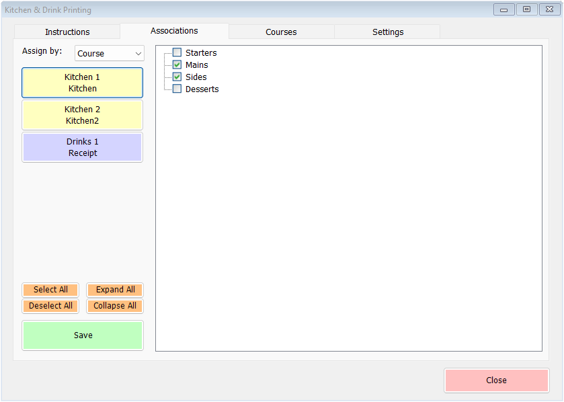Close the Kitchen & Drink Printing dialog
The width and height of the screenshot is (564, 402).
click(x=496, y=380)
